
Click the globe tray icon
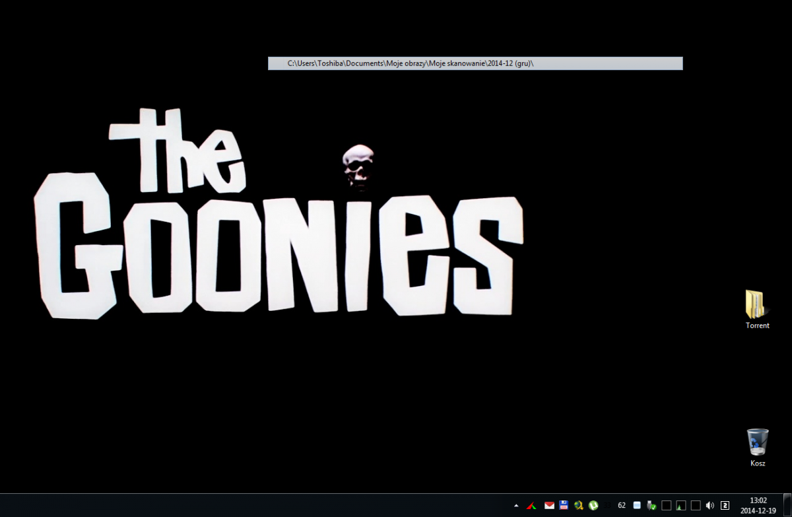pyautogui.click(x=578, y=506)
